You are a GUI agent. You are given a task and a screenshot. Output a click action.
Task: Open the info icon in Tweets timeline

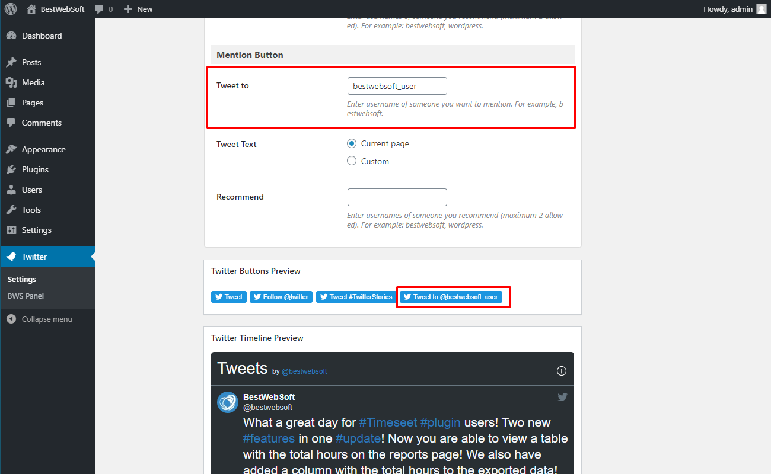pyautogui.click(x=562, y=371)
